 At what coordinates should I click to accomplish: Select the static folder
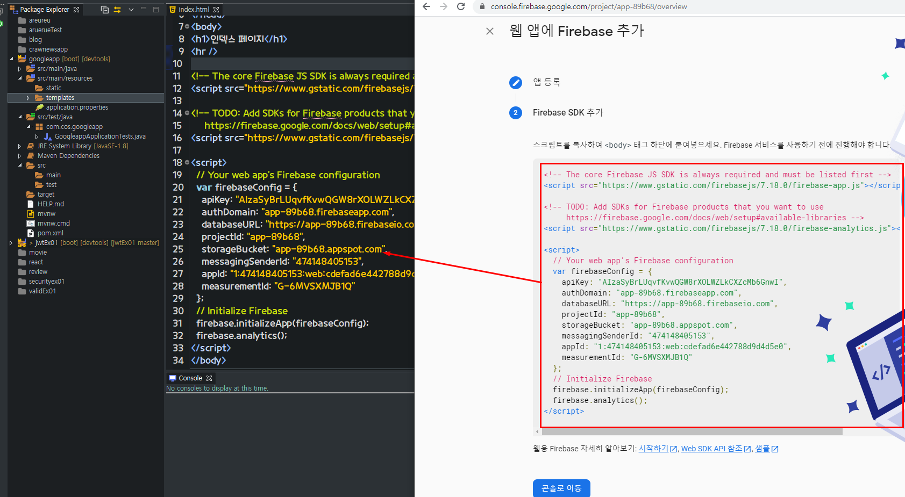pos(53,88)
